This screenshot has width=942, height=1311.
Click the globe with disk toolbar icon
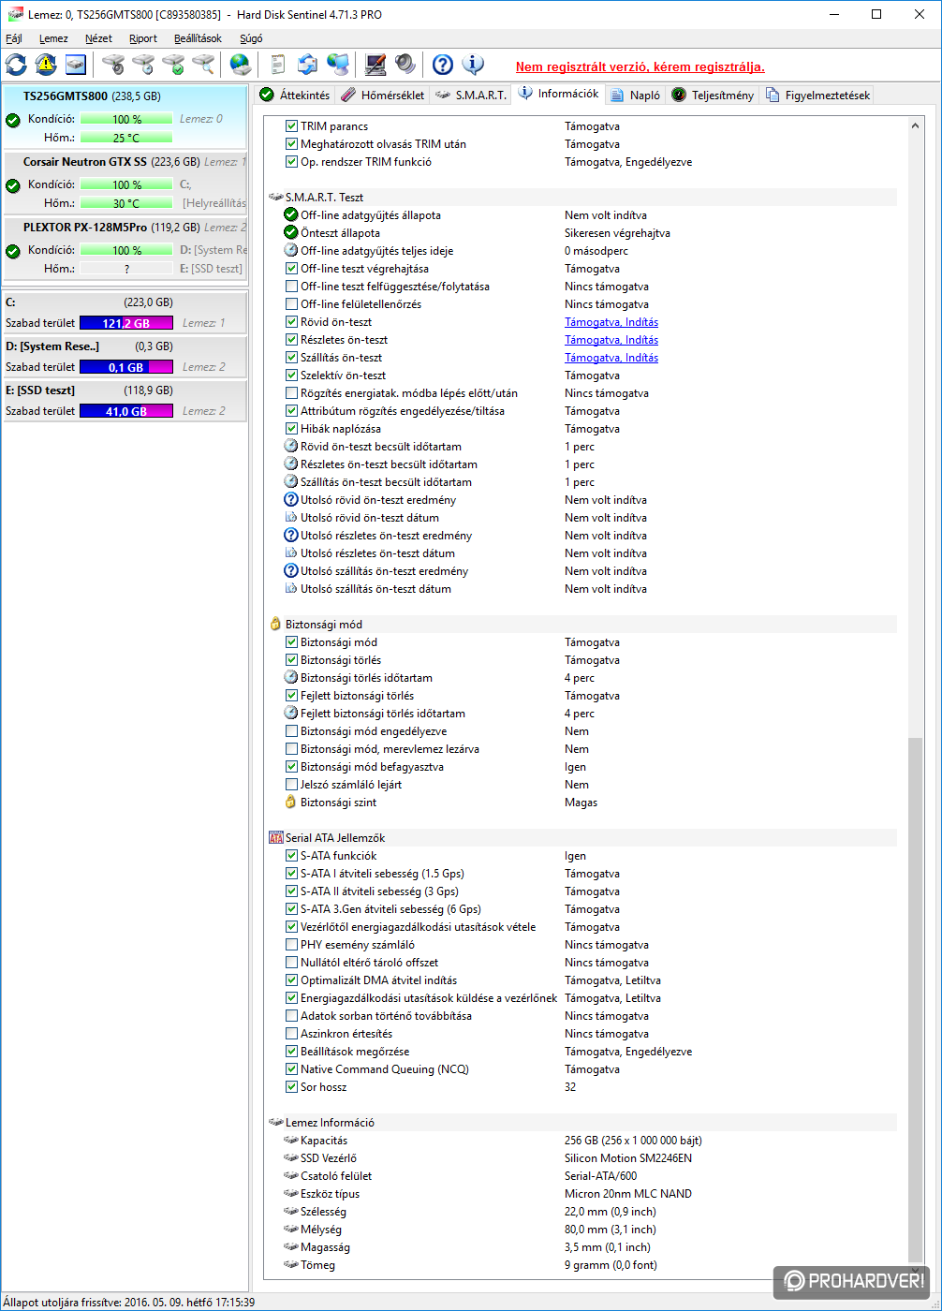pyautogui.click(x=241, y=65)
